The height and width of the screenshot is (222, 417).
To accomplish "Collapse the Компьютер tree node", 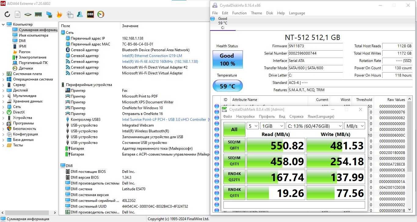I will point(3,24).
